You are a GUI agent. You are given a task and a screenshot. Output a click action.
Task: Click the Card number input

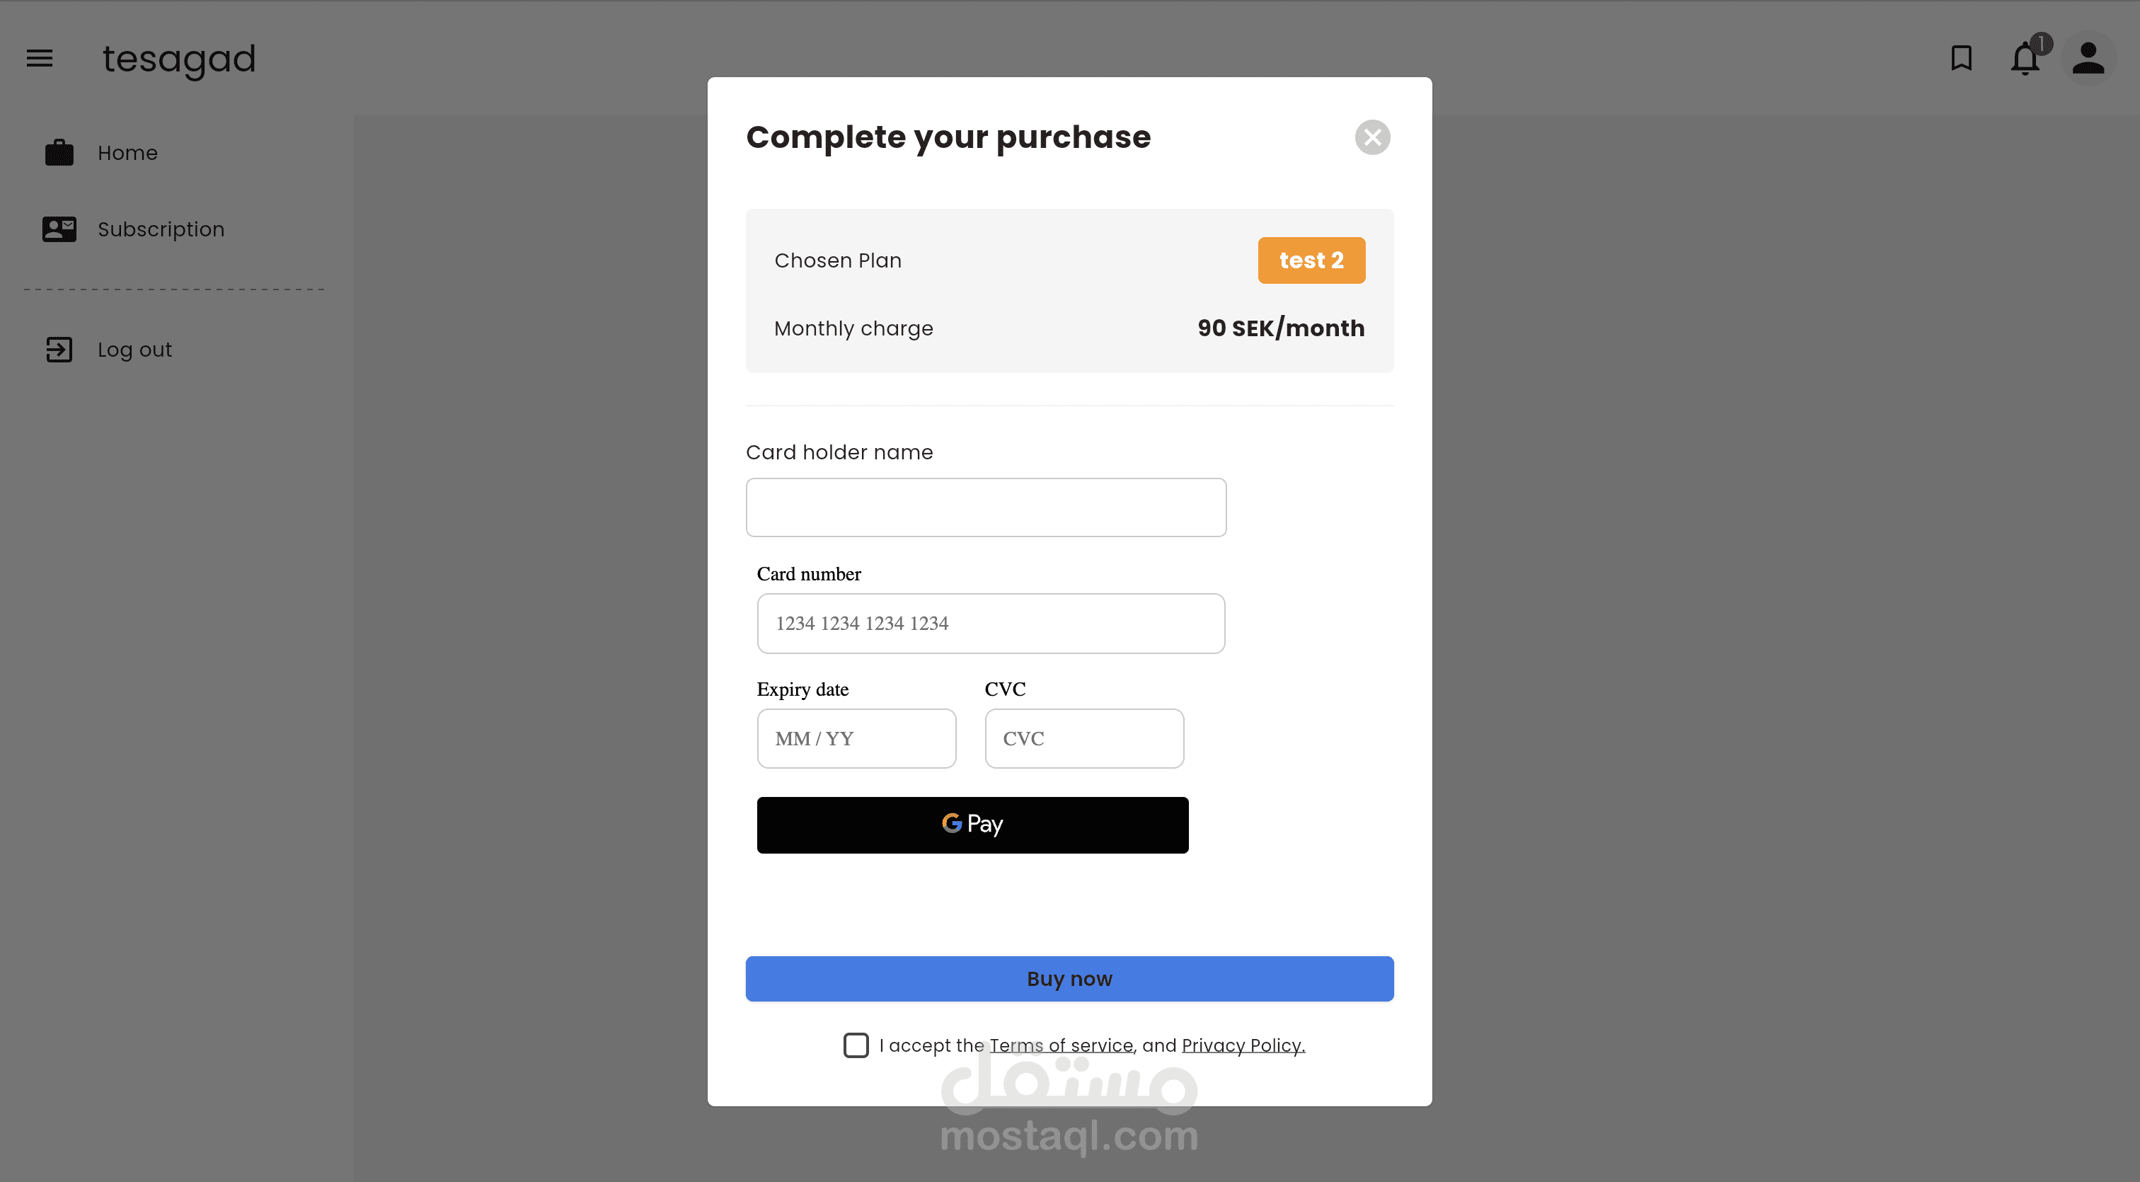(x=990, y=623)
